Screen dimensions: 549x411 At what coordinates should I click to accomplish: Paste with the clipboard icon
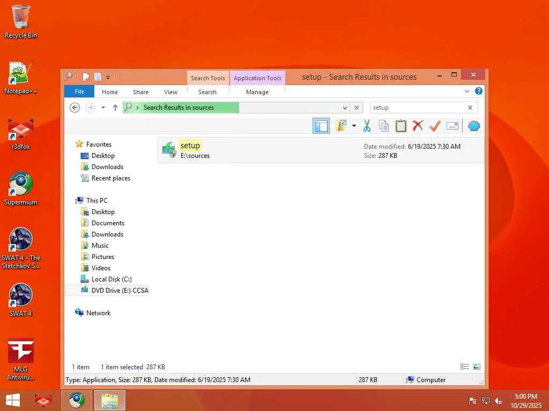click(x=400, y=126)
